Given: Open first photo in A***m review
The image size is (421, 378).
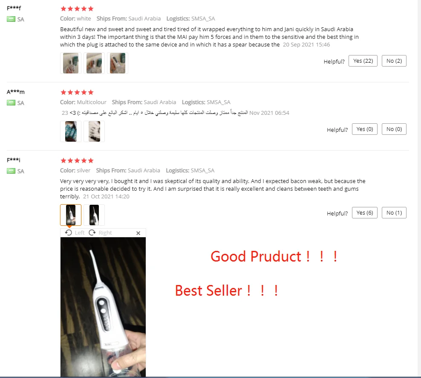Looking at the screenshot, I should pyautogui.click(x=71, y=131).
